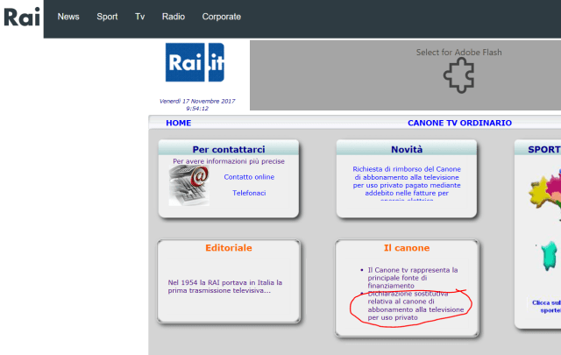Open the Contatto online link
This screenshot has height=355, width=561.
click(248, 176)
